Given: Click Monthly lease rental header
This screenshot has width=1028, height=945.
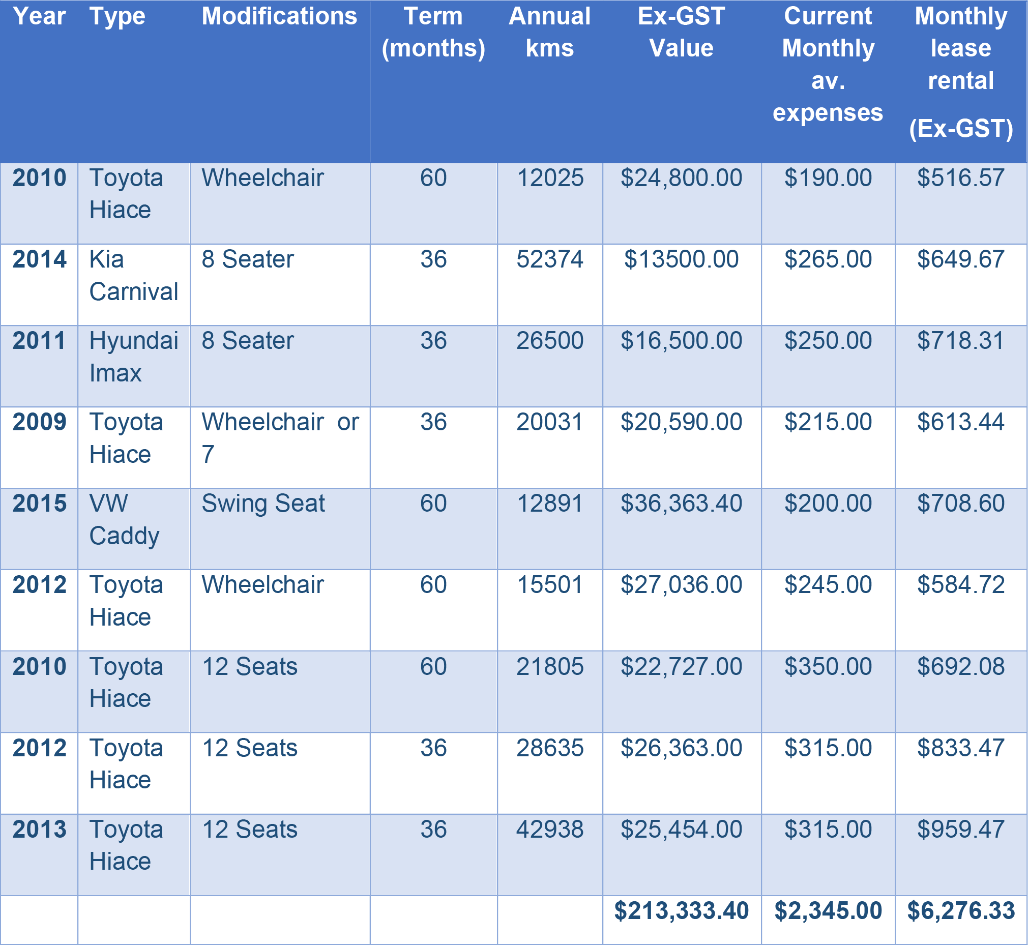Looking at the screenshot, I should 960,72.
